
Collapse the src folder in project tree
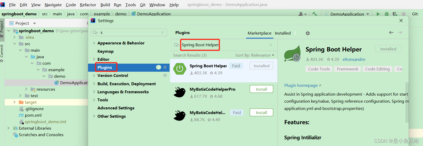[x=15, y=44]
